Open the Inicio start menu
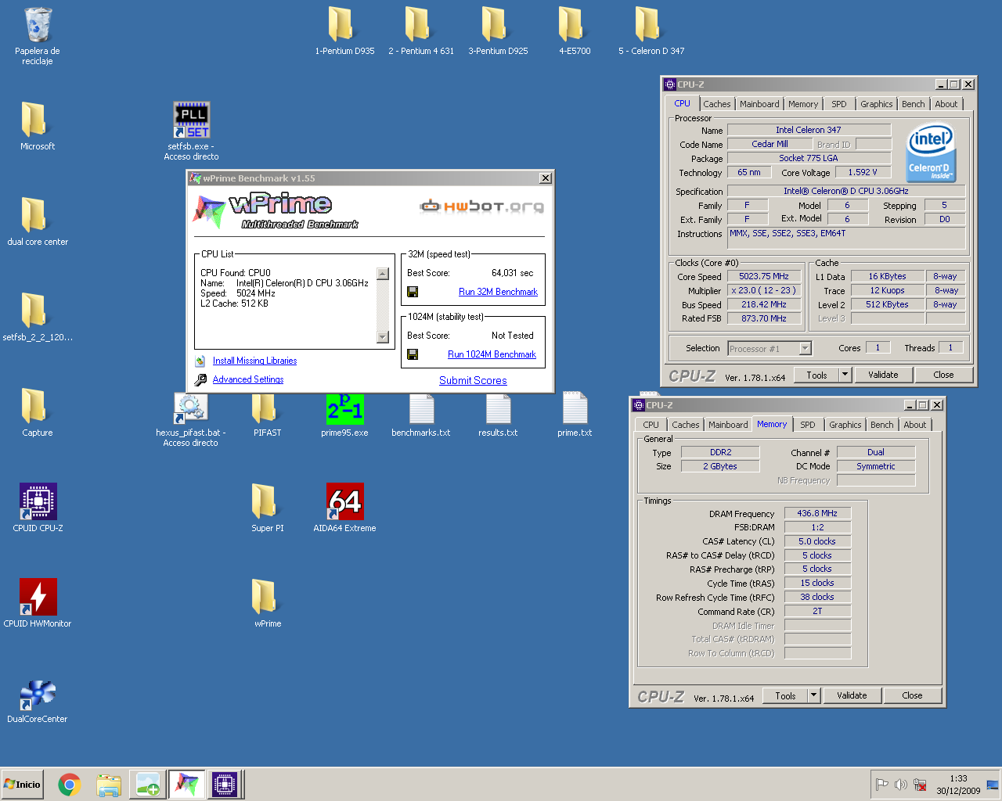This screenshot has height=801, width=1002. 22,785
